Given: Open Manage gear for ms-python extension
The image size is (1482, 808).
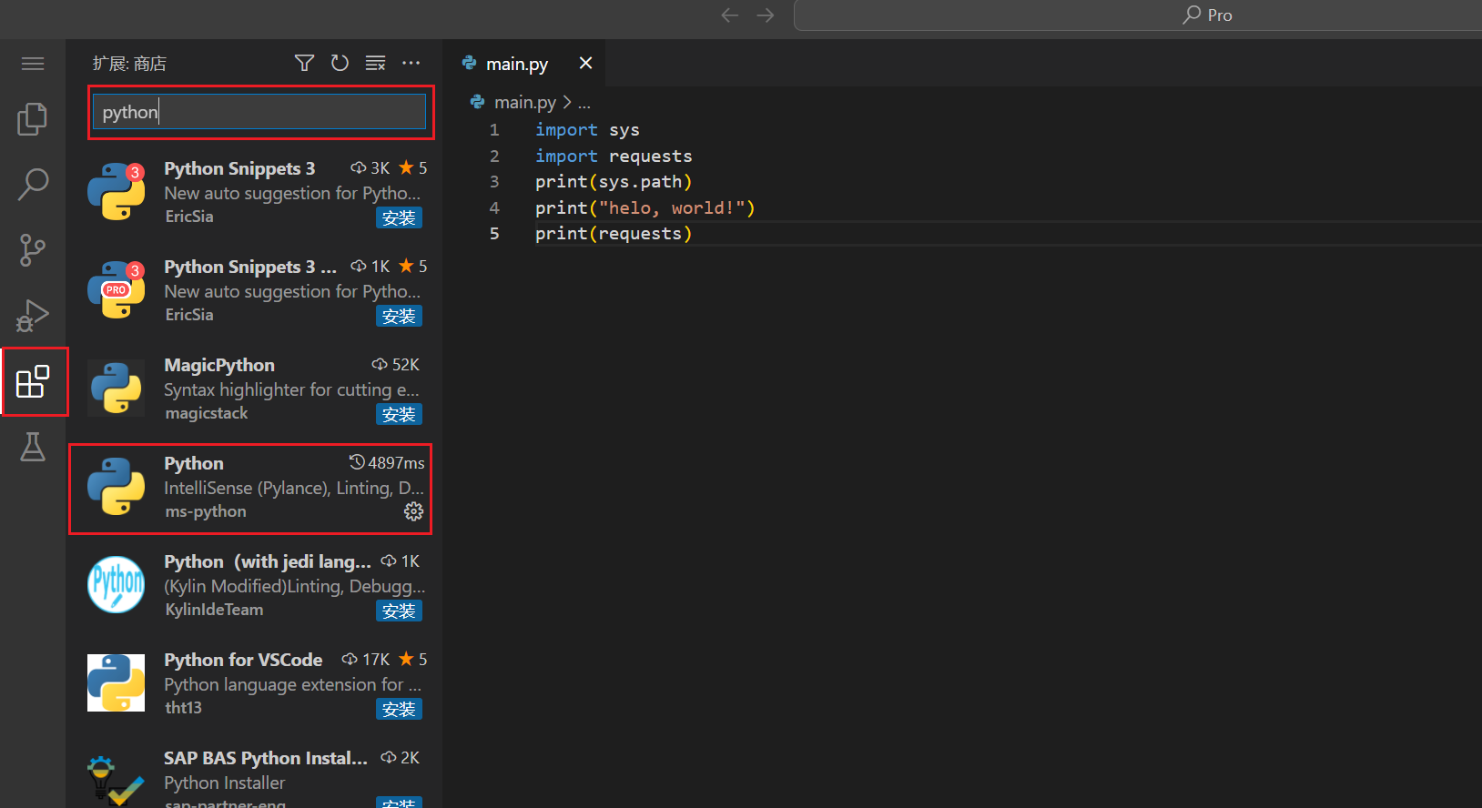Looking at the screenshot, I should click(x=413, y=511).
